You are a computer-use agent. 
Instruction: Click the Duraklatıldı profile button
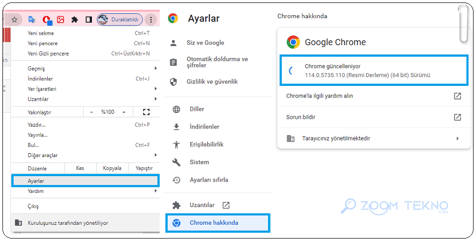tap(119, 20)
